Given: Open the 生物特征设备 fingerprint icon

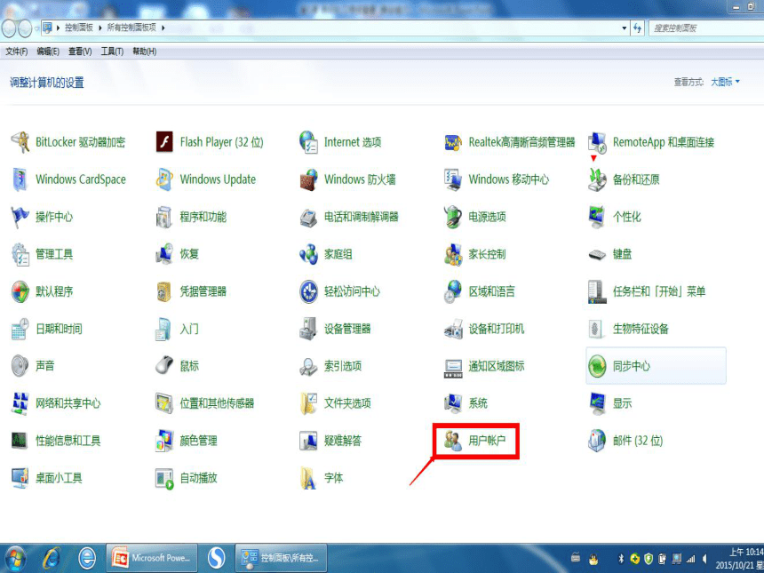Looking at the screenshot, I should click(597, 329).
